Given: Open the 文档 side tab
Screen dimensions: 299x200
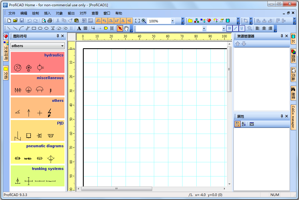Looking at the screenshot, I should (6, 73).
